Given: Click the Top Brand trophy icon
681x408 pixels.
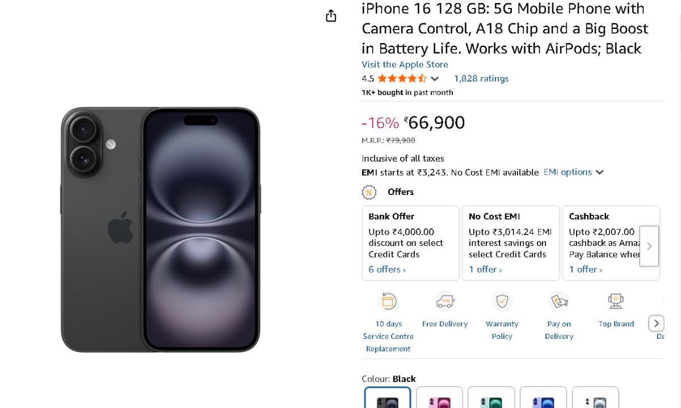Looking at the screenshot, I should click(616, 301).
